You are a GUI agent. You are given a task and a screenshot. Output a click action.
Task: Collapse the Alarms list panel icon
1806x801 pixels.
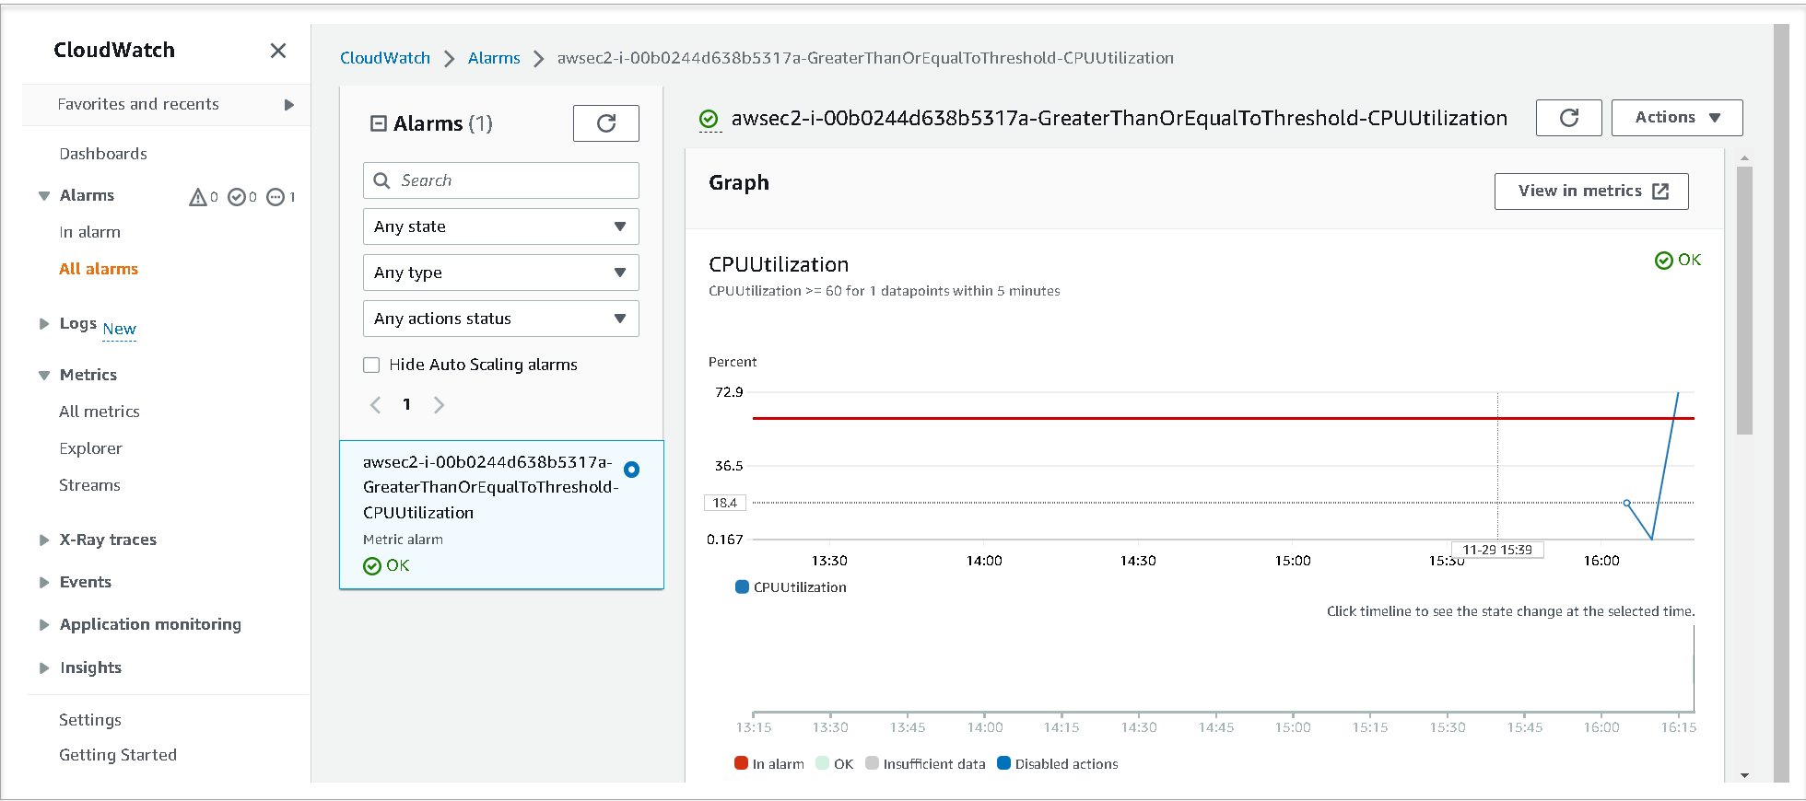378,123
